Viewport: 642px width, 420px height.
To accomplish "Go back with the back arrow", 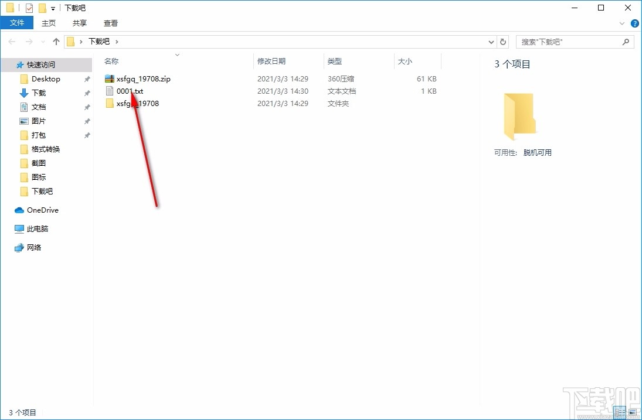I will click(12, 42).
